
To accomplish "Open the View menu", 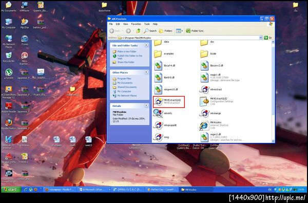I will pos(126,24).
